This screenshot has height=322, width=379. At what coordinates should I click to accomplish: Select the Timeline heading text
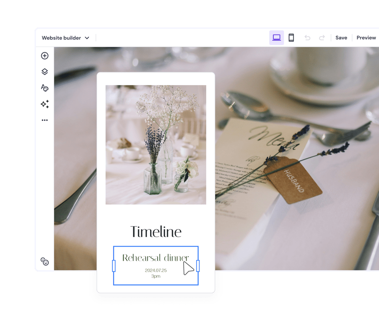[x=156, y=232]
